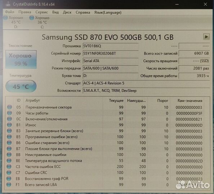Click the status icon for attribute 09

9,113
